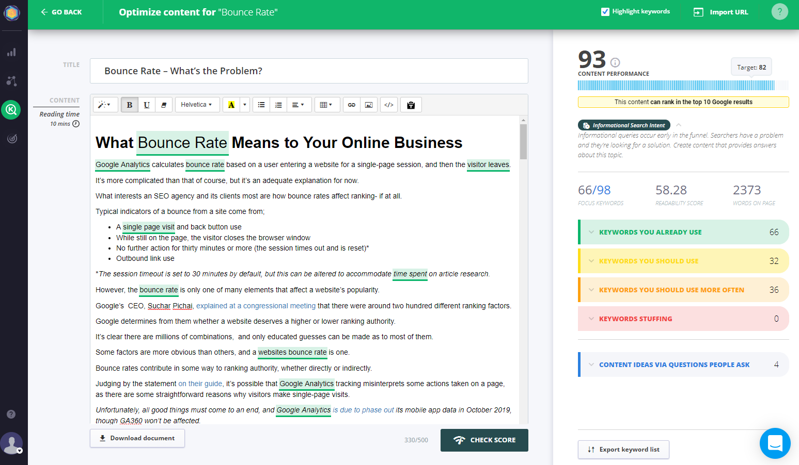Viewport: 799px width, 465px height.
Task: Click the reading time clock icon
Action: [76, 124]
